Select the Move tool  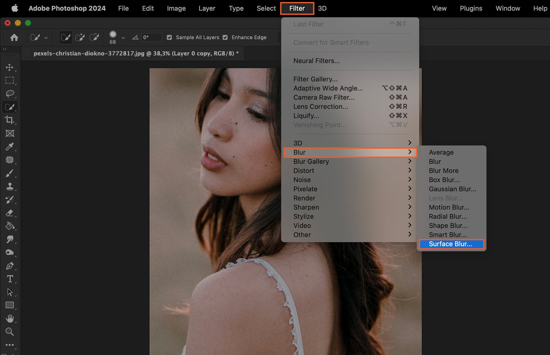[10, 67]
